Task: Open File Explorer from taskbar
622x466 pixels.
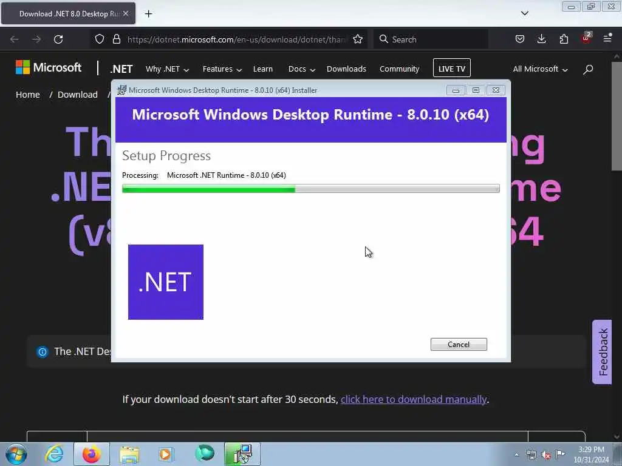Action: 129,454
